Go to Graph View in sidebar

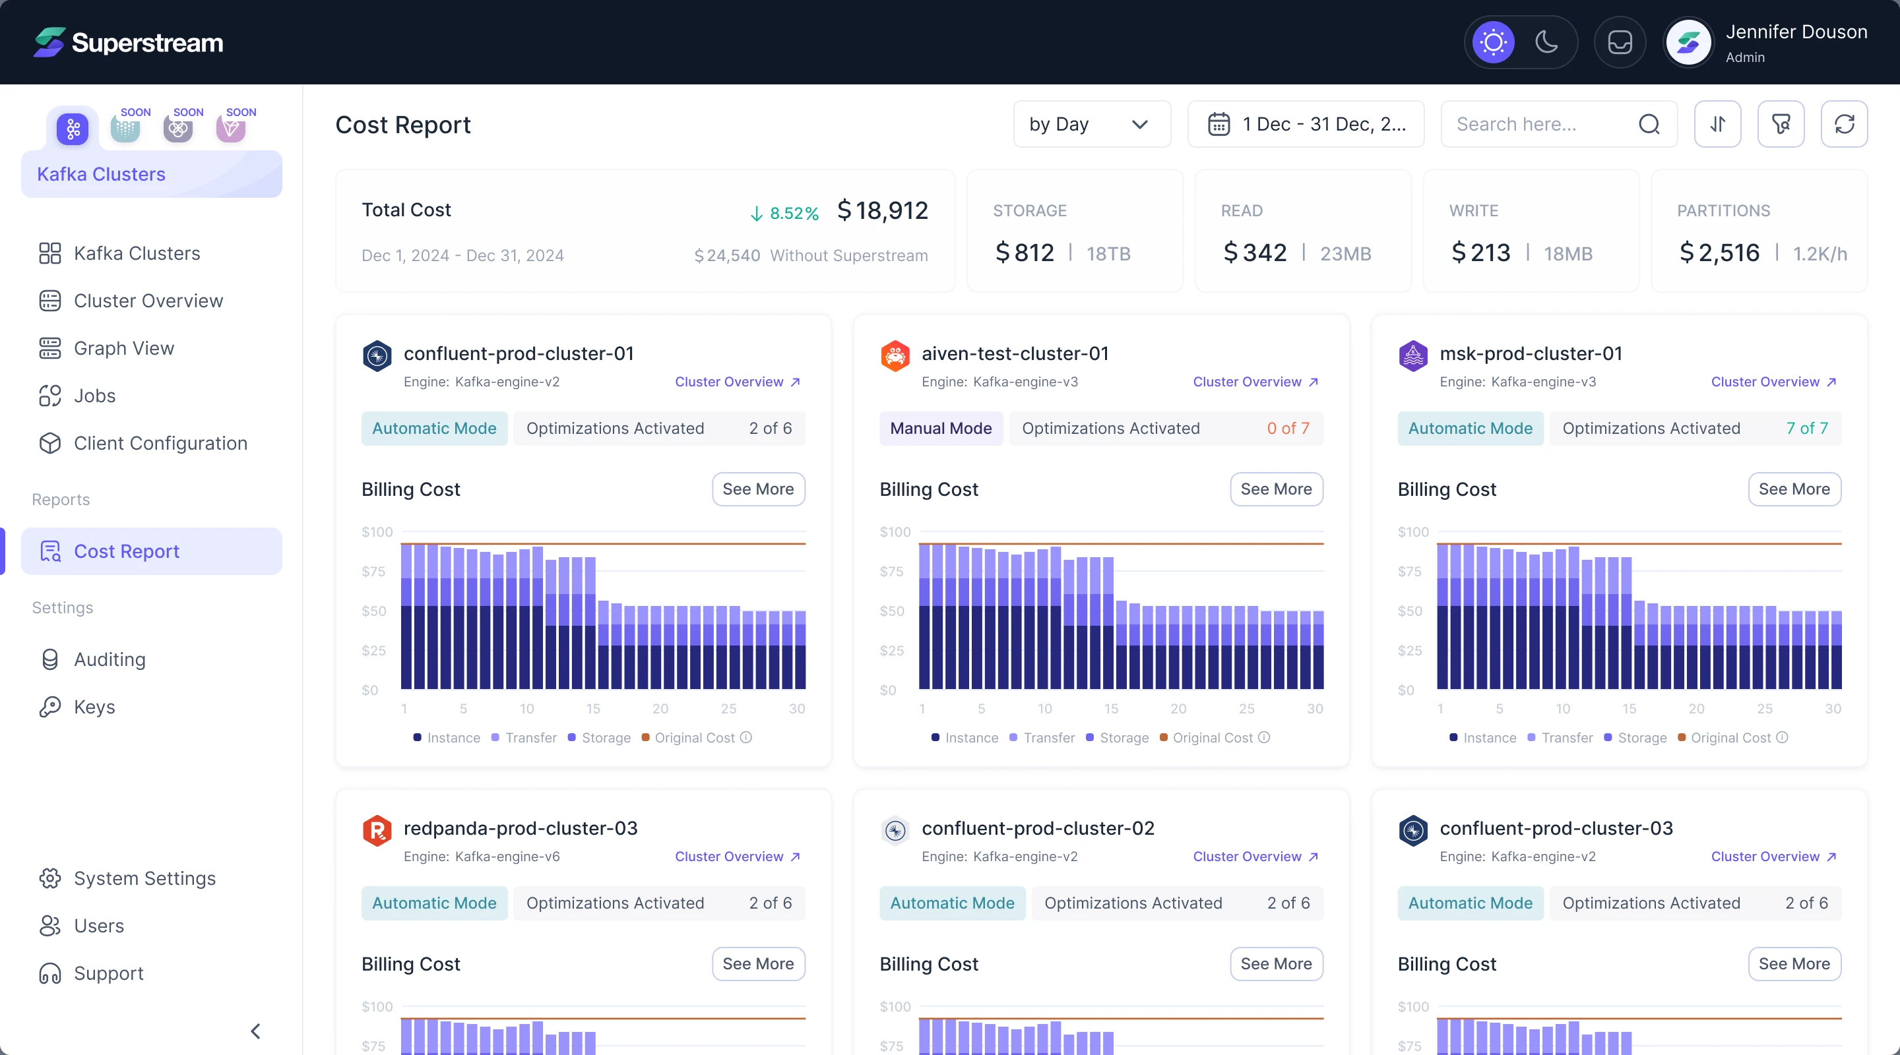(x=151, y=348)
